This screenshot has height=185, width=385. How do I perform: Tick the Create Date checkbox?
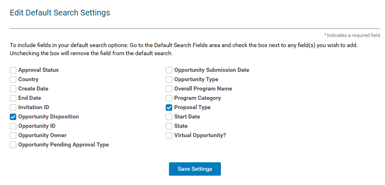(x=13, y=89)
